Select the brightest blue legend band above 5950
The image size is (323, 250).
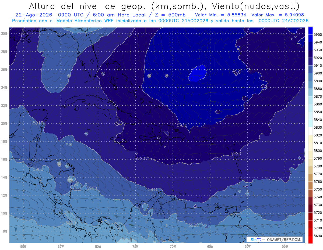click(310, 30)
